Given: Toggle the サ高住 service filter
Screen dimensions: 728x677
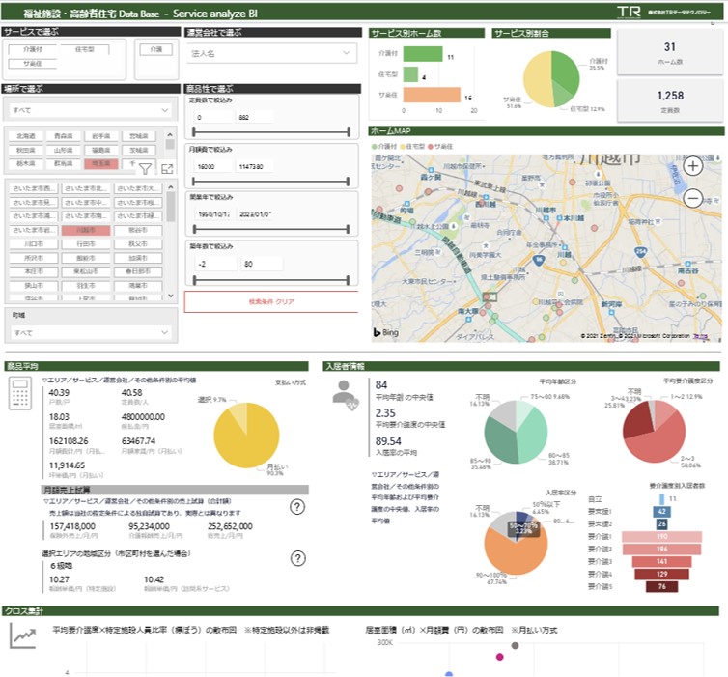Looking at the screenshot, I should point(33,64).
